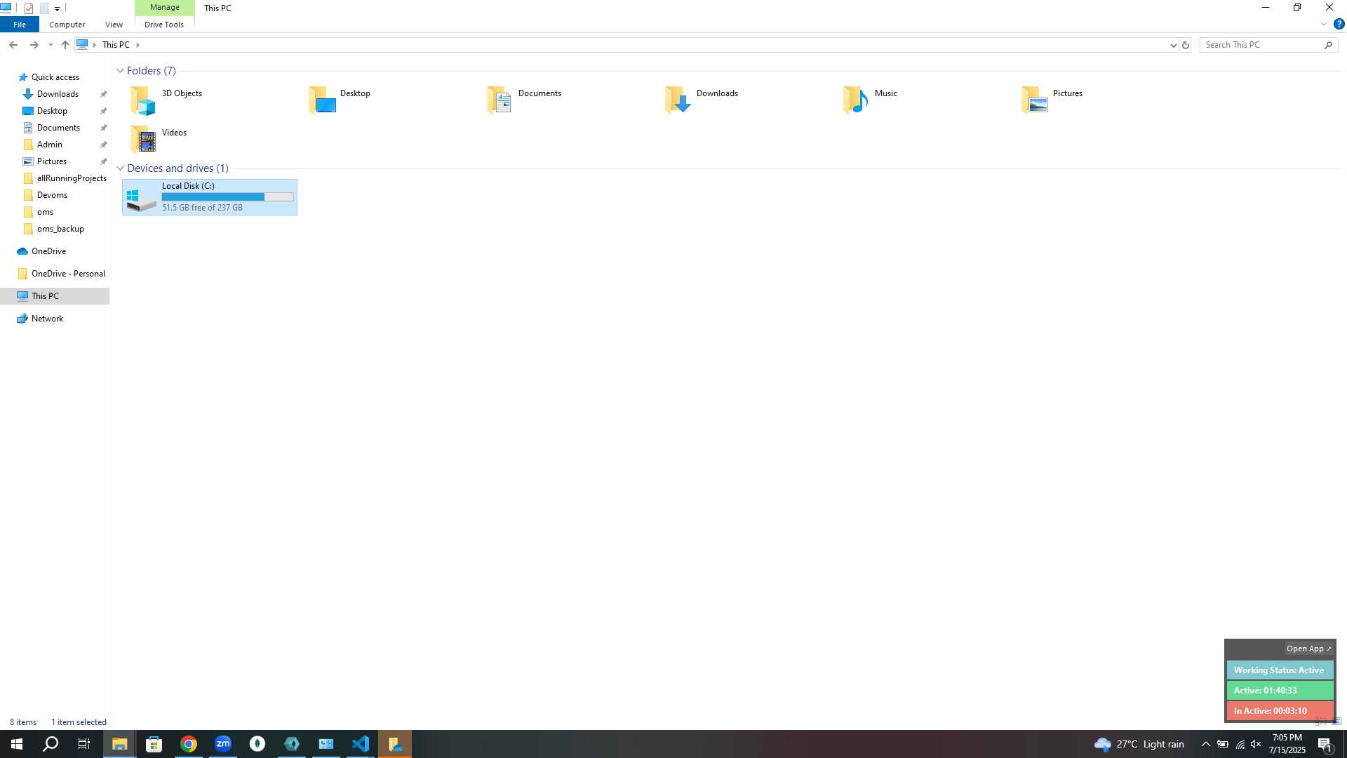Click New folder quick access toolbar icon

pos(44,8)
